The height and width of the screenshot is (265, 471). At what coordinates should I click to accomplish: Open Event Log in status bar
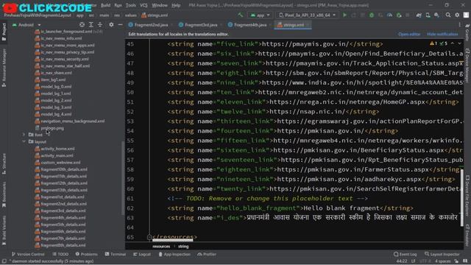406,254
